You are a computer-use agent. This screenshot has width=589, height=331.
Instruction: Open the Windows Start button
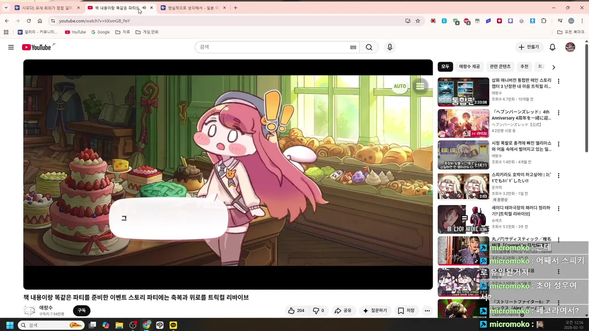pyautogui.click(x=10, y=325)
